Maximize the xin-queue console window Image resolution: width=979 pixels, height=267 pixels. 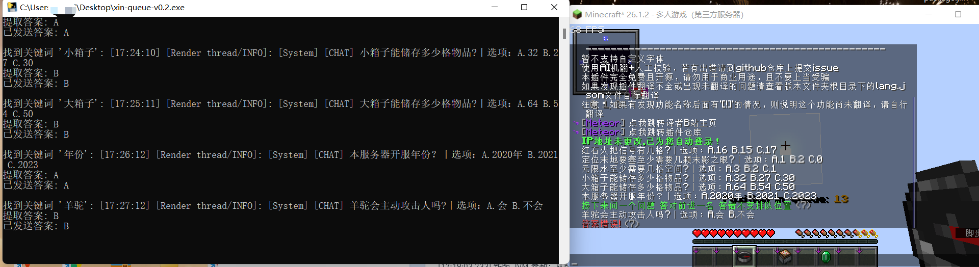(524, 7)
